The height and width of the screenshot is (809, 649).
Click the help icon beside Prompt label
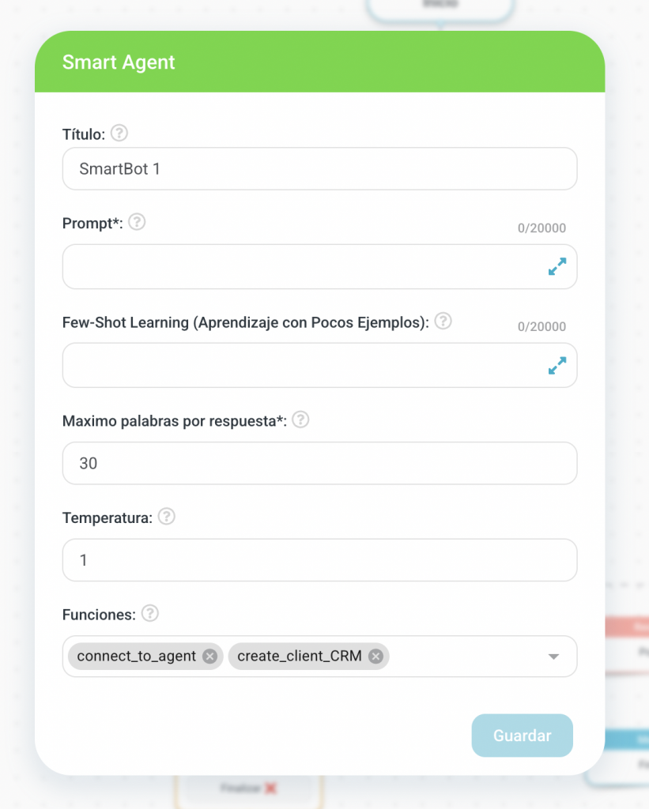click(x=137, y=223)
